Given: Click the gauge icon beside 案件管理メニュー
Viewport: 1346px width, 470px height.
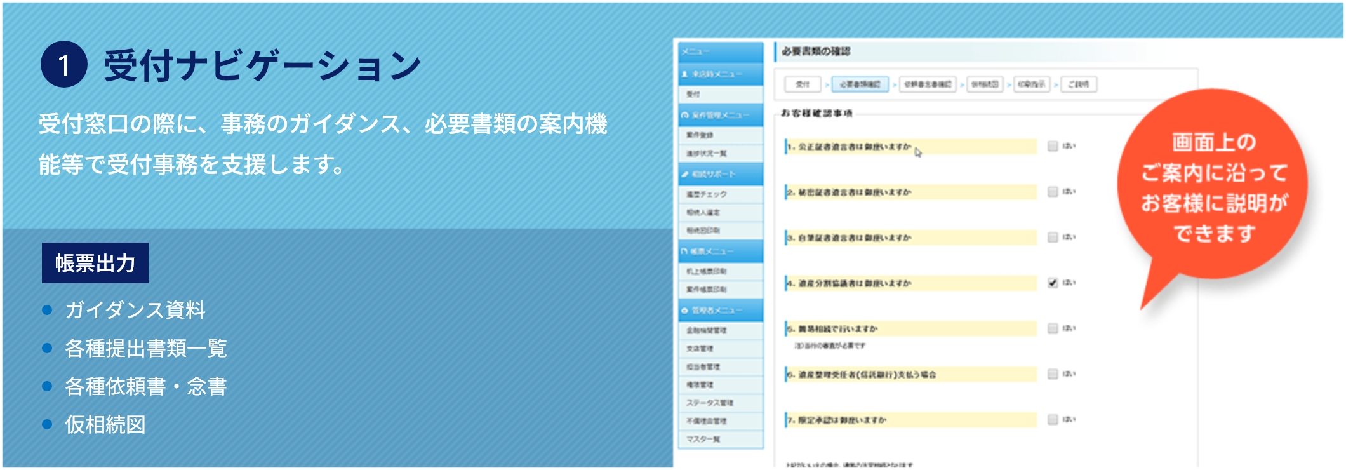Looking at the screenshot, I should 684,115.
